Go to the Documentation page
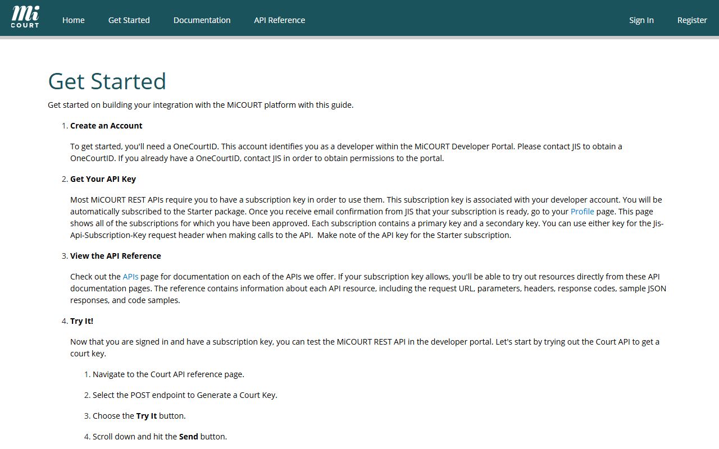The width and height of the screenshot is (719, 449). [202, 20]
